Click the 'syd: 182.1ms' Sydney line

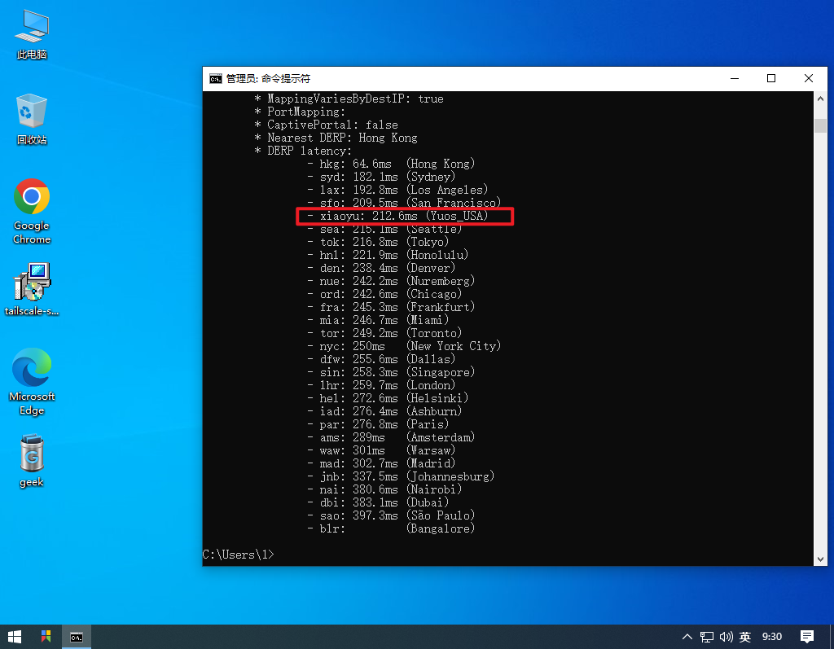381,177
